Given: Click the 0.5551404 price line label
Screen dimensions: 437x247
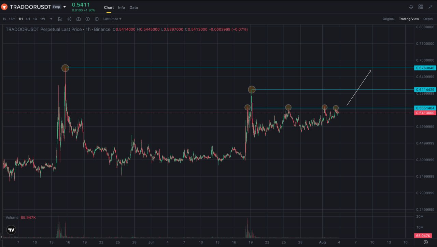Looking at the screenshot, I should (x=425, y=108).
